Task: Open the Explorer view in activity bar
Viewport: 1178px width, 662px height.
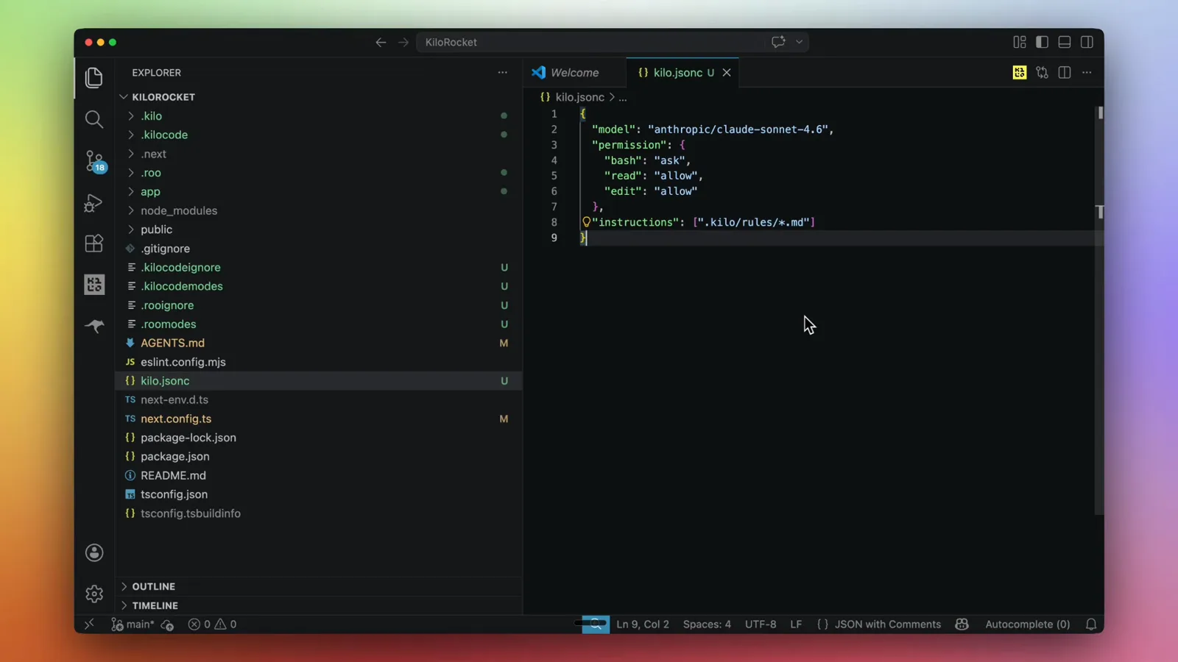Action: coord(94,78)
